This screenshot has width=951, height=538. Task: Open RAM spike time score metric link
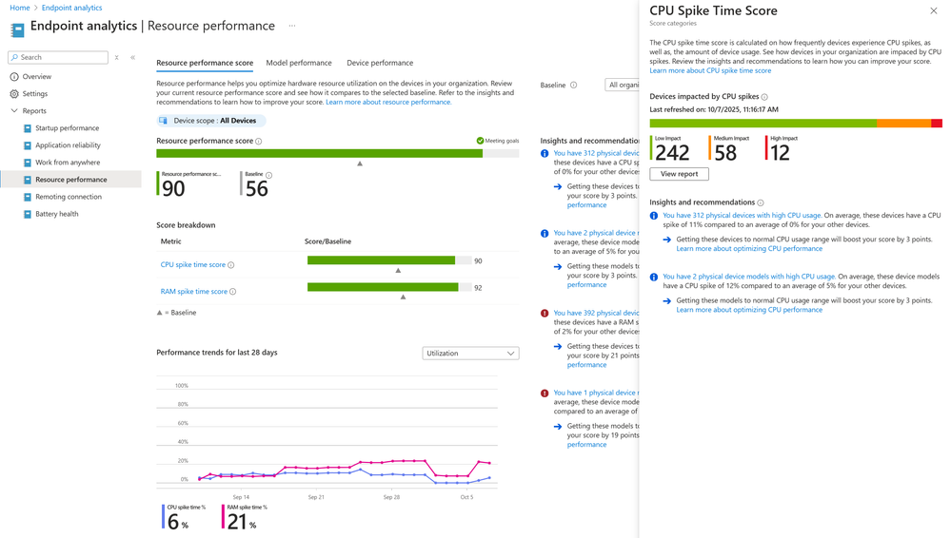pos(194,292)
